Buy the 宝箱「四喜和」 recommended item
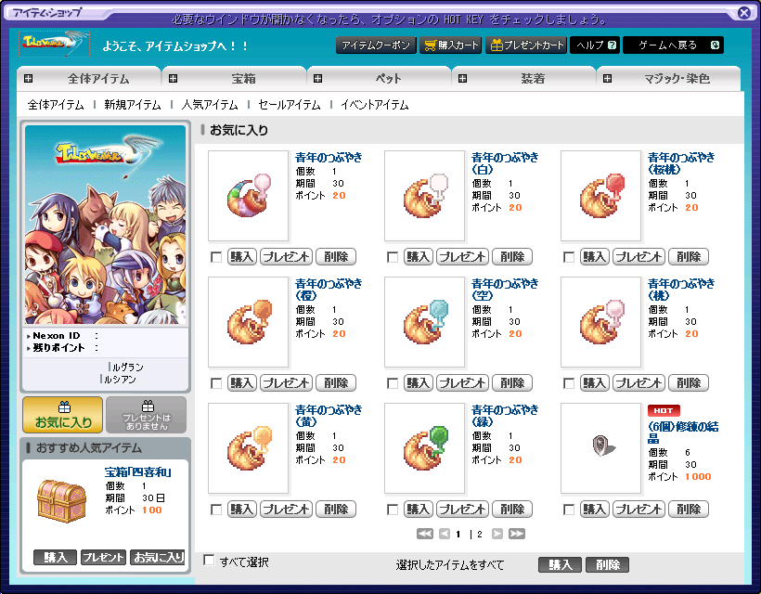761x594 pixels. pos(55,557)
